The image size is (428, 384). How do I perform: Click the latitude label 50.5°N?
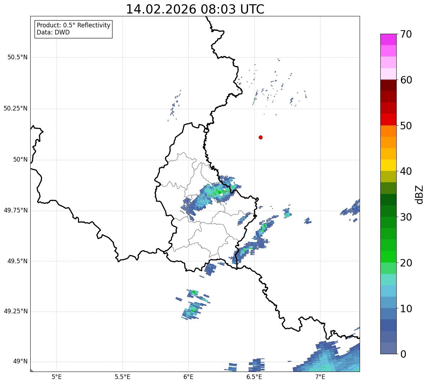(17, 57)
